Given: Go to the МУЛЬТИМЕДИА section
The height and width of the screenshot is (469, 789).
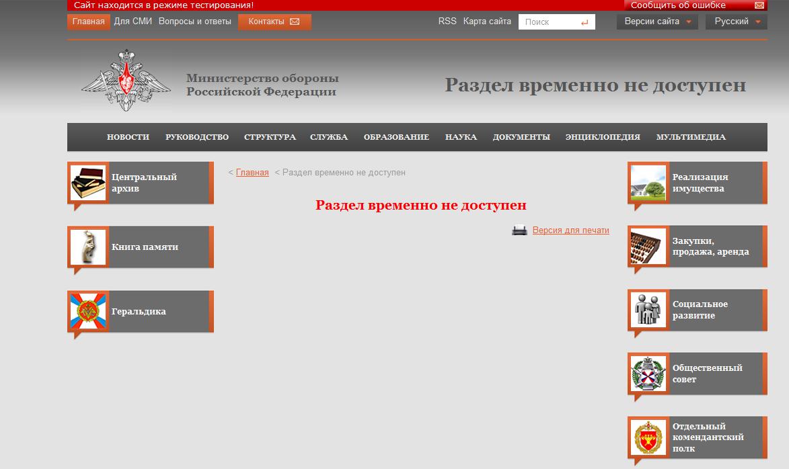Looking at the screenshot, I should [x=691, y=137].
